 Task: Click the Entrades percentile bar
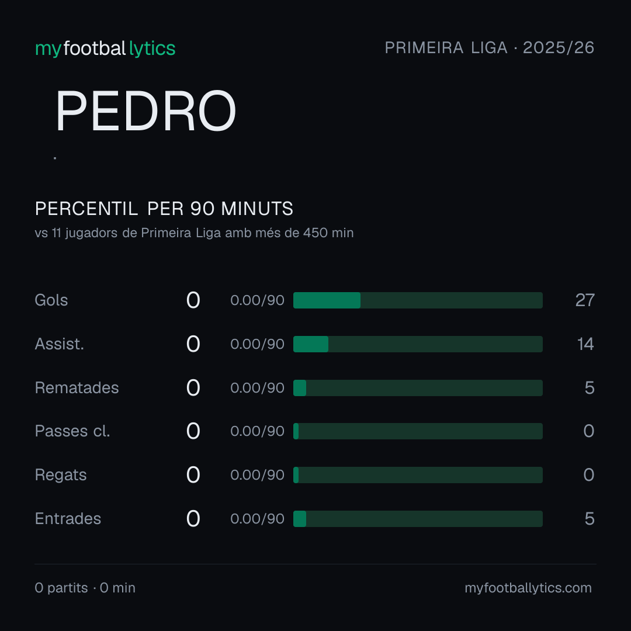click(x=418, y=519)
